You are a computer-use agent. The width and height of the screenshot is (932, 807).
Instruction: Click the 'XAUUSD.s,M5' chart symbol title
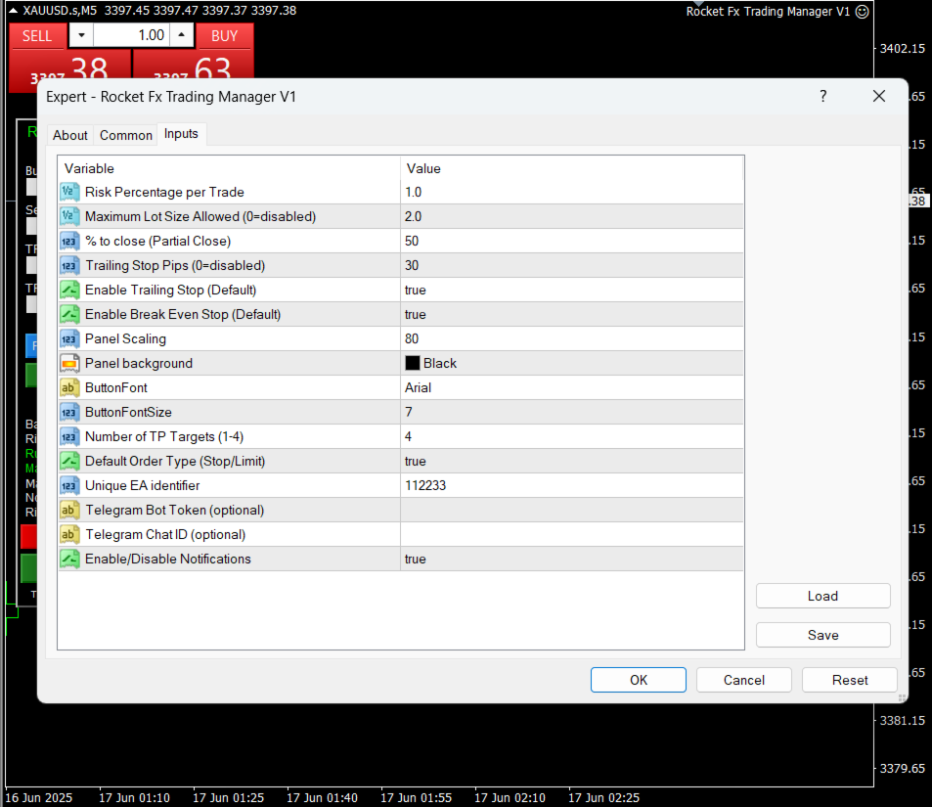pyautogui.click(x=60, y=10)
